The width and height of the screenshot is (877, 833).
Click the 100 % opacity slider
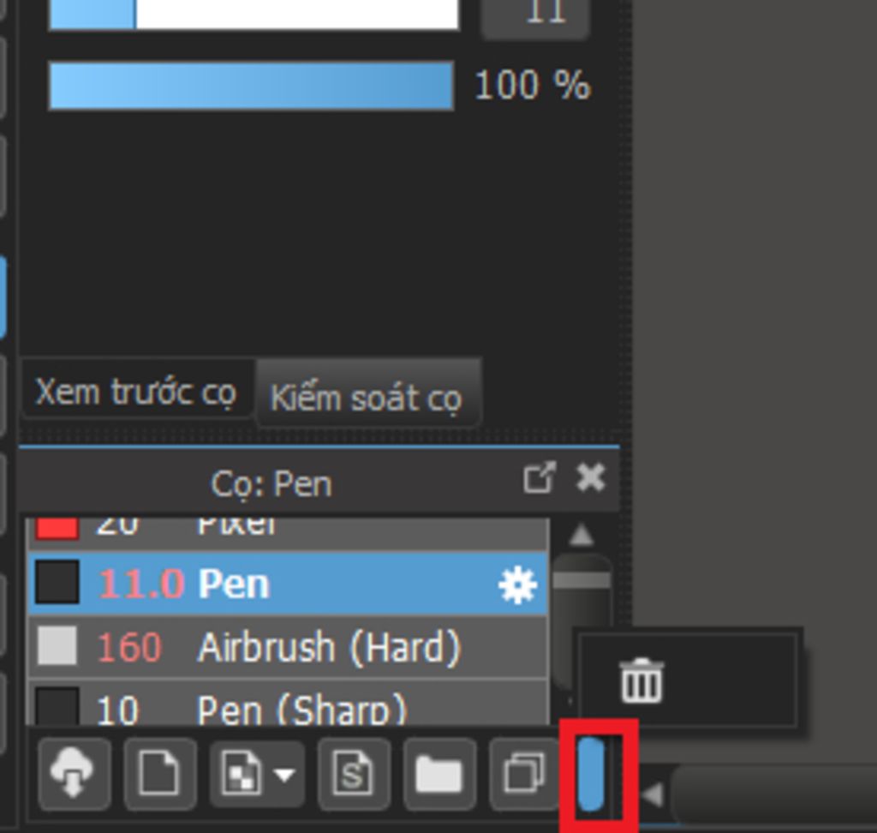pos(251,86)
